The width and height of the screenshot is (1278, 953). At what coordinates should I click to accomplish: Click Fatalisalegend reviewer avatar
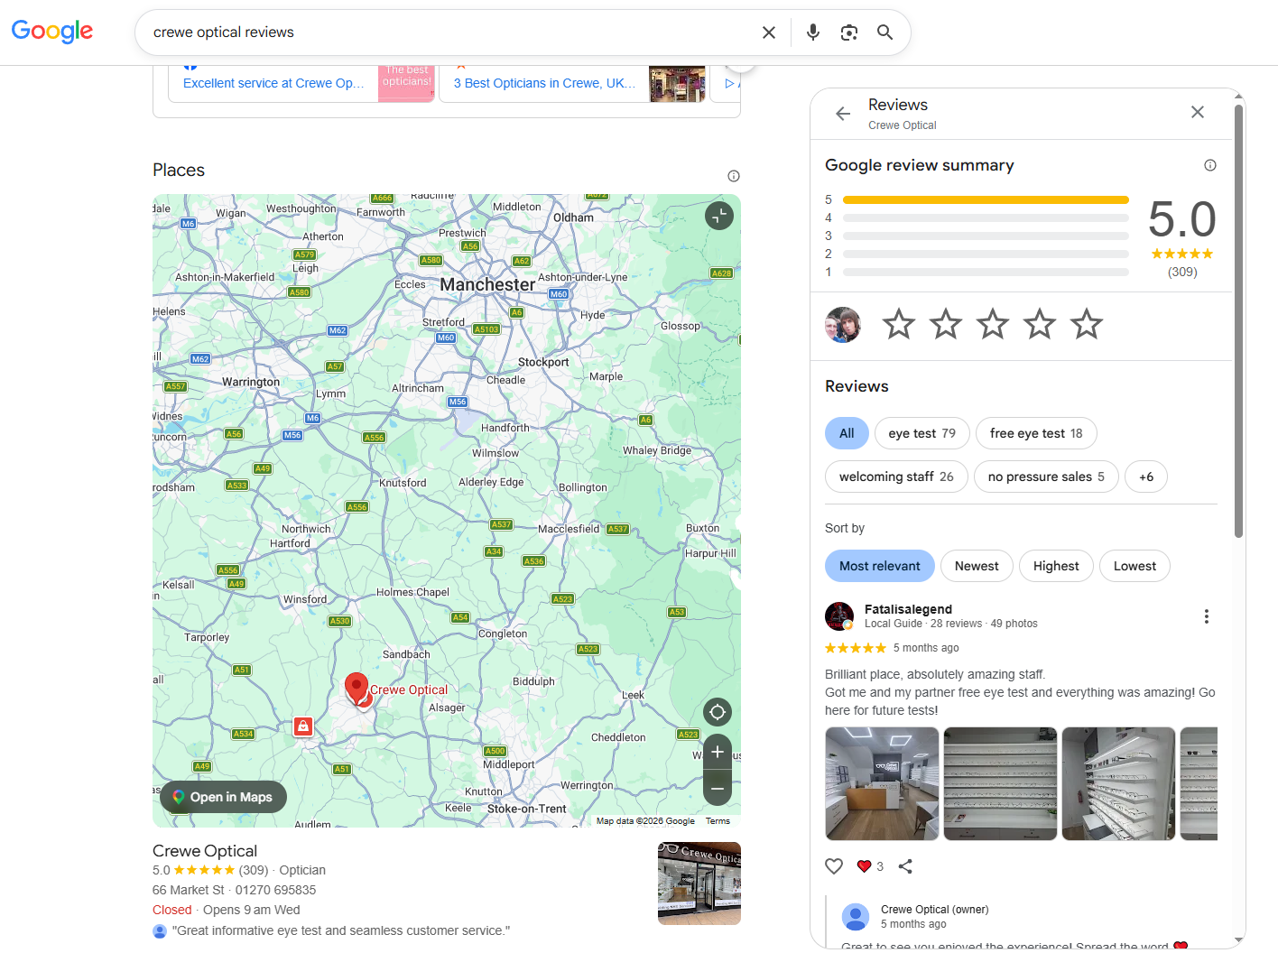point(839,616)
